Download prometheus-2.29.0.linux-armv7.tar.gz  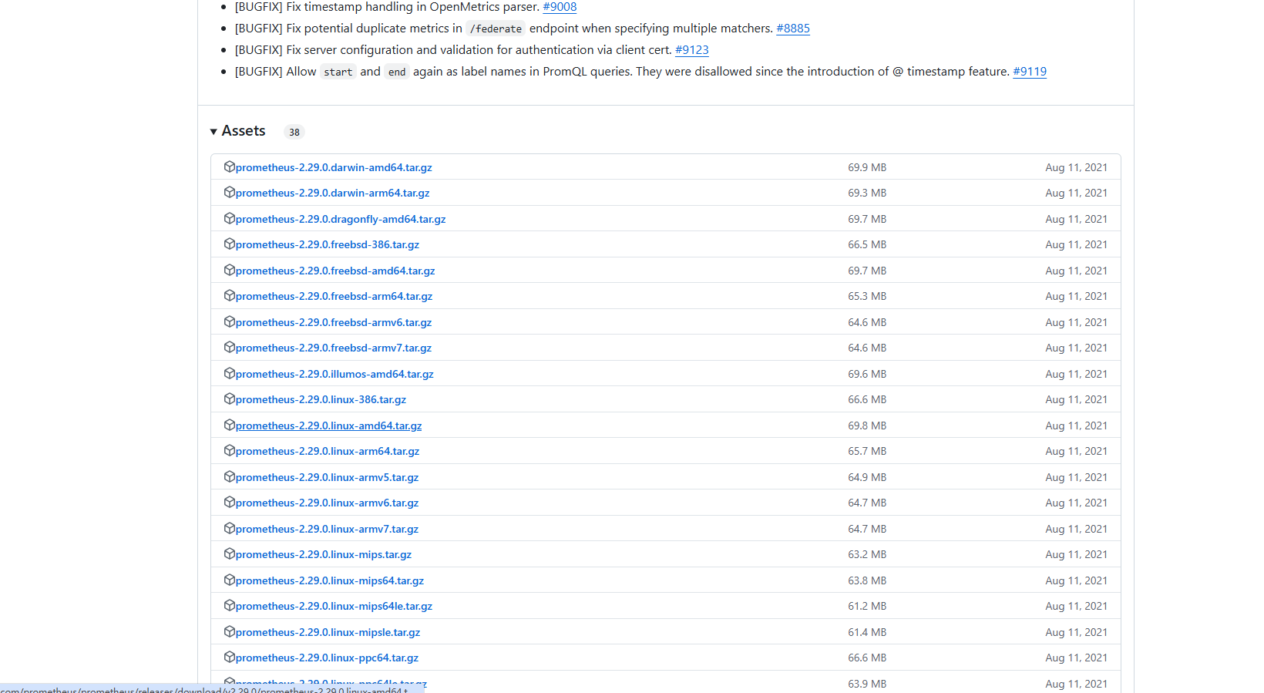pos(328,529)
